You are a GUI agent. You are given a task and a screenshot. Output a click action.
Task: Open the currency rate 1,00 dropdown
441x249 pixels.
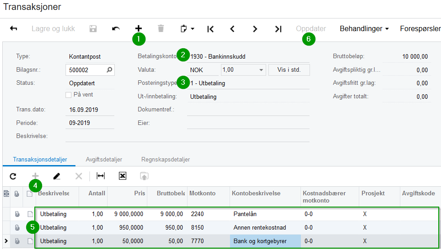(262, 70)
